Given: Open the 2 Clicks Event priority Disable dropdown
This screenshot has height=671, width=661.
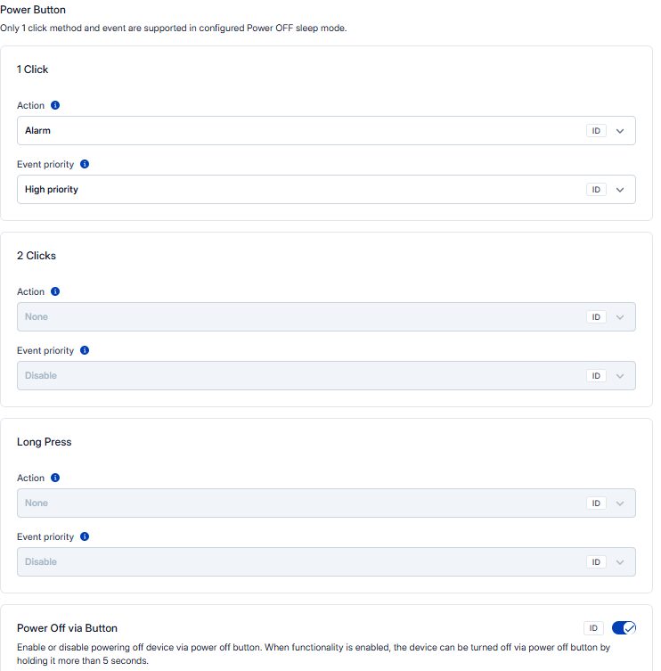Looking at the screenshot, I should [303, 376].
